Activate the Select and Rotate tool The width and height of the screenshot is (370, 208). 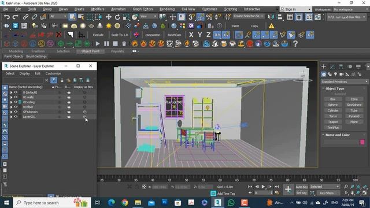(x=117, y=17)
